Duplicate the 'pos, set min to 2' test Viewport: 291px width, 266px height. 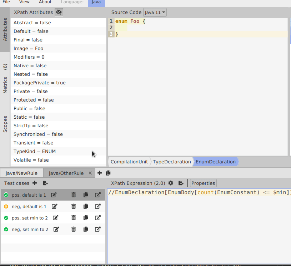[86, 218]
